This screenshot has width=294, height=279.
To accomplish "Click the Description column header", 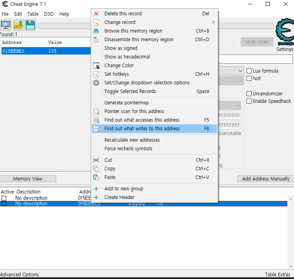I will [x=46, y=192].
